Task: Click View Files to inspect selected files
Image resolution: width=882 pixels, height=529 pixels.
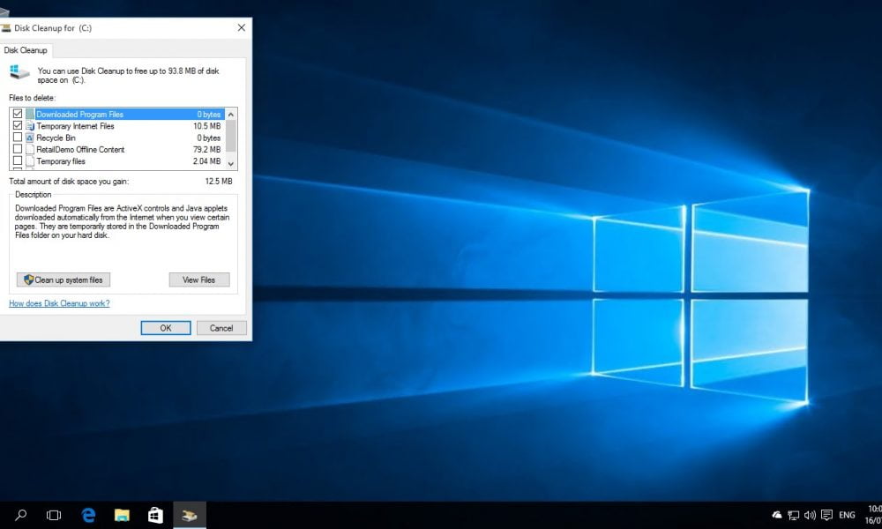Action: click(198, 279)
